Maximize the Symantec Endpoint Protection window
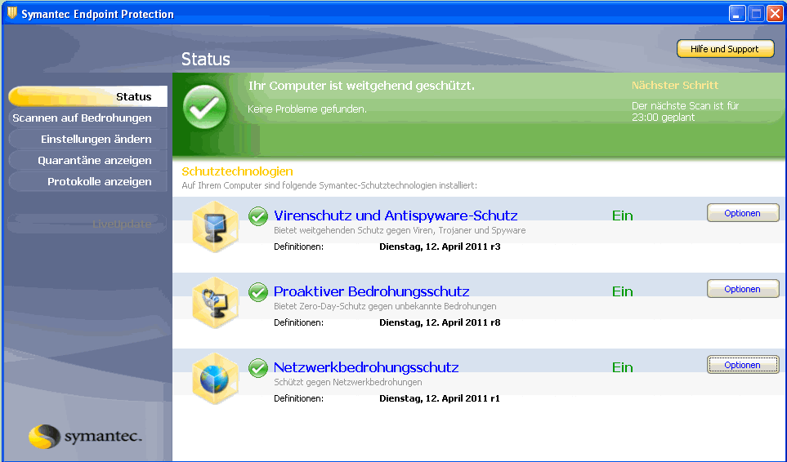The height and width of the screenshot is (462, 787). 756,14
